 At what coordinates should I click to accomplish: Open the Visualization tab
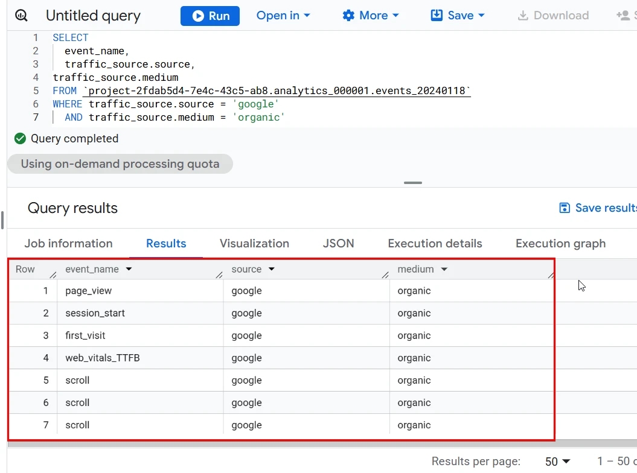(254, 243)
